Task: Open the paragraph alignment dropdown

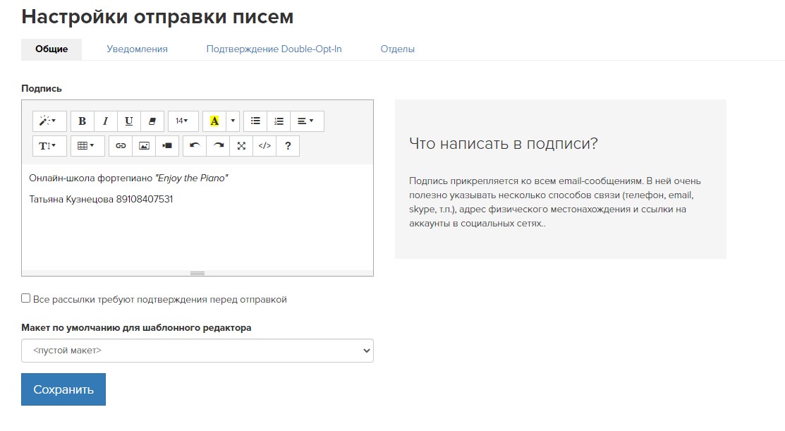Action: click(x=307, y=121)
